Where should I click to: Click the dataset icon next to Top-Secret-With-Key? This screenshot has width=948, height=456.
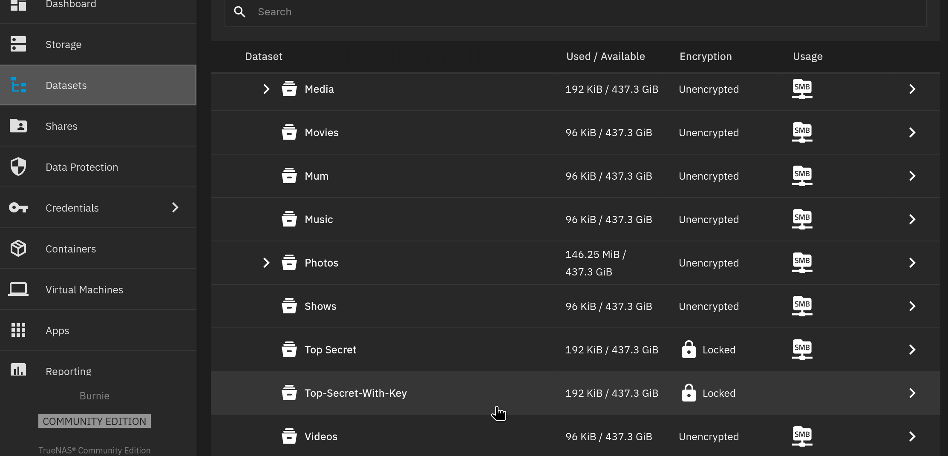tap(289, 393)
